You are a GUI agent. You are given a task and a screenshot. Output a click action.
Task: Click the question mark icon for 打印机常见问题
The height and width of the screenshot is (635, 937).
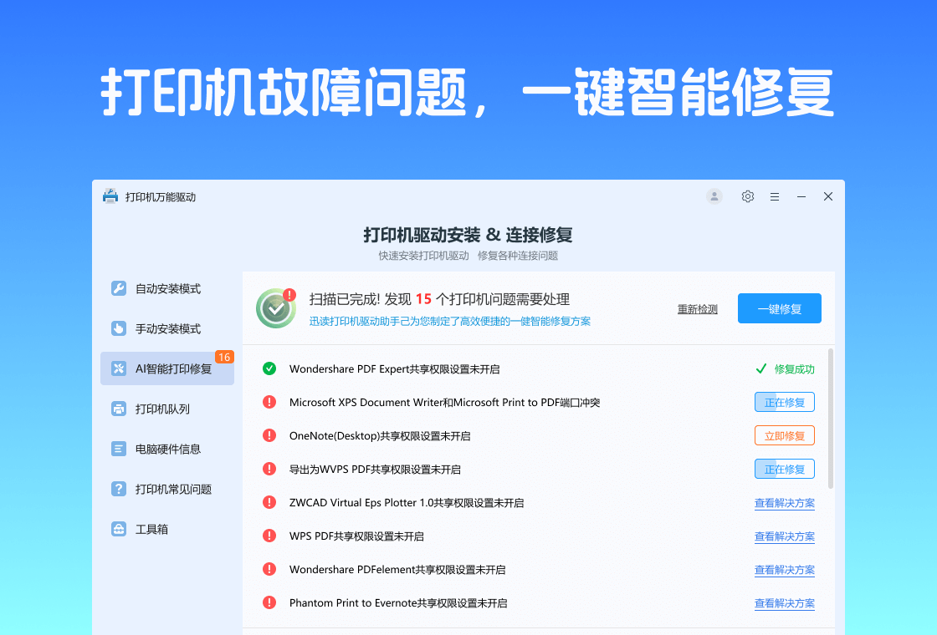pos(119,489)
